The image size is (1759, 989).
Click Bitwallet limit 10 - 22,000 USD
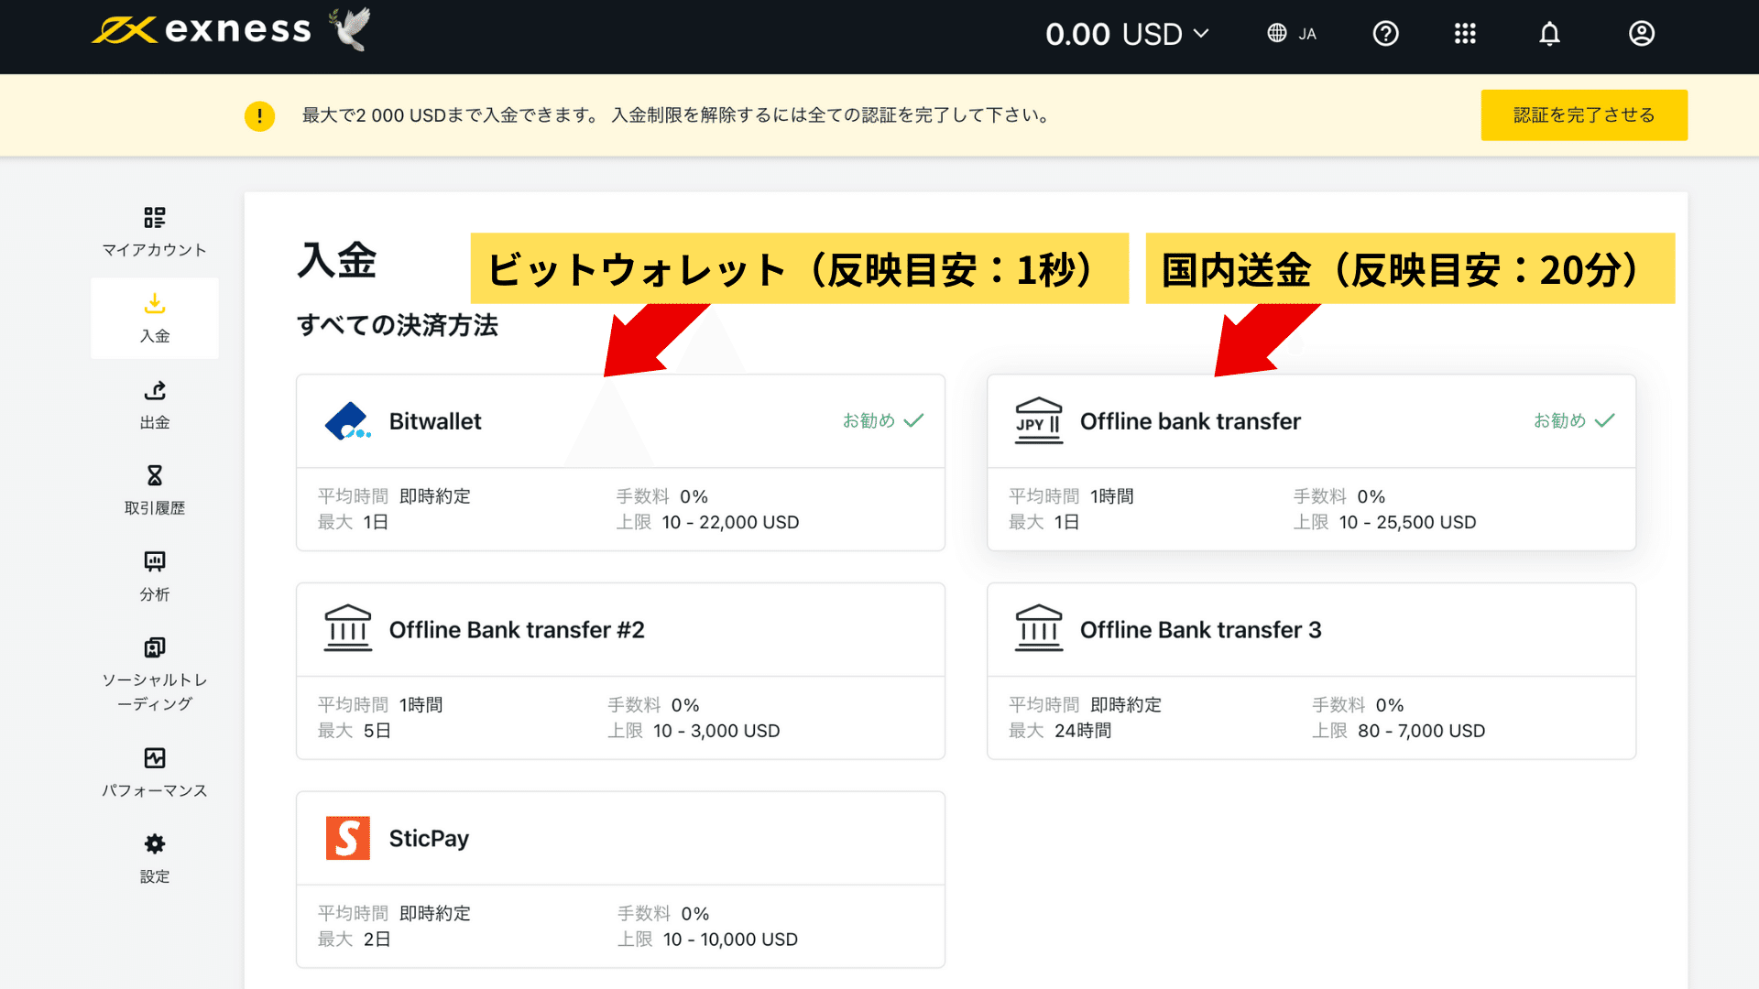click(730, 522)
